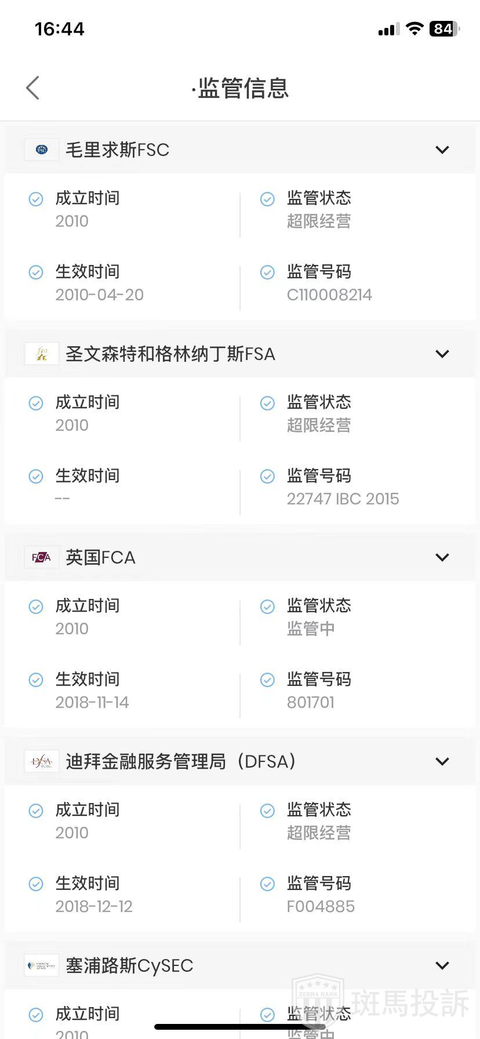Tap the Wi-Fi status icon
Viewport: 480px width, 1039px height.
tap(414, 29)
